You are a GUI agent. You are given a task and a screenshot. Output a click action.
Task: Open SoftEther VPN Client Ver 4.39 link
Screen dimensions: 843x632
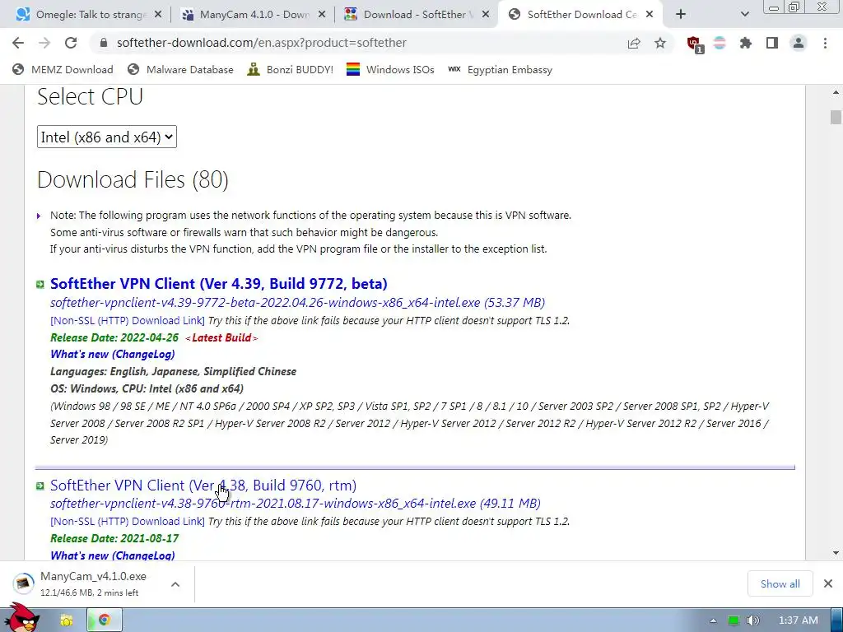click(x=219, y=284)
